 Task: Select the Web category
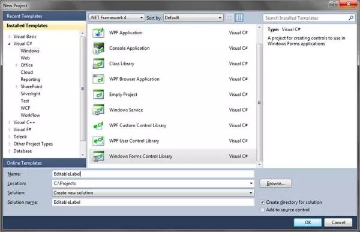[25, 58]
